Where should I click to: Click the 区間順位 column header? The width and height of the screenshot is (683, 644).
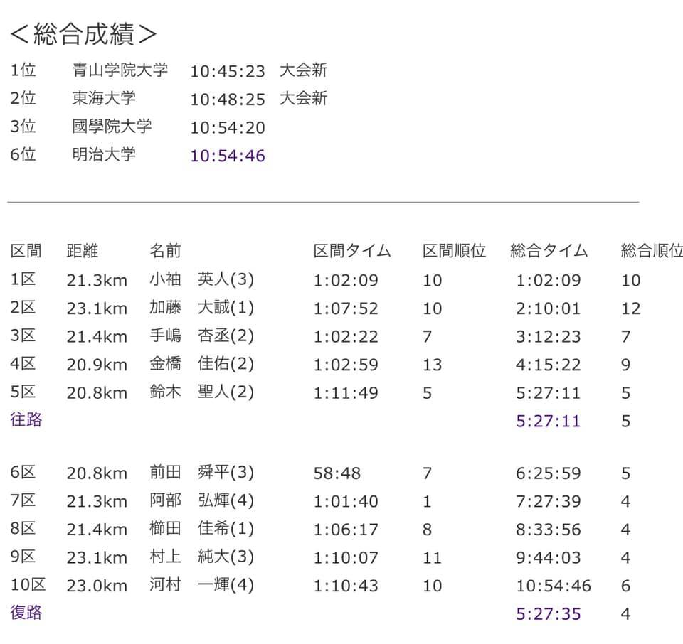[454, 251]
